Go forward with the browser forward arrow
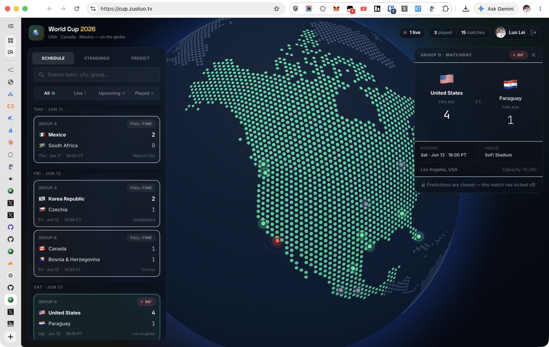Viewport: 549px width, 347px height. [63, 9]
